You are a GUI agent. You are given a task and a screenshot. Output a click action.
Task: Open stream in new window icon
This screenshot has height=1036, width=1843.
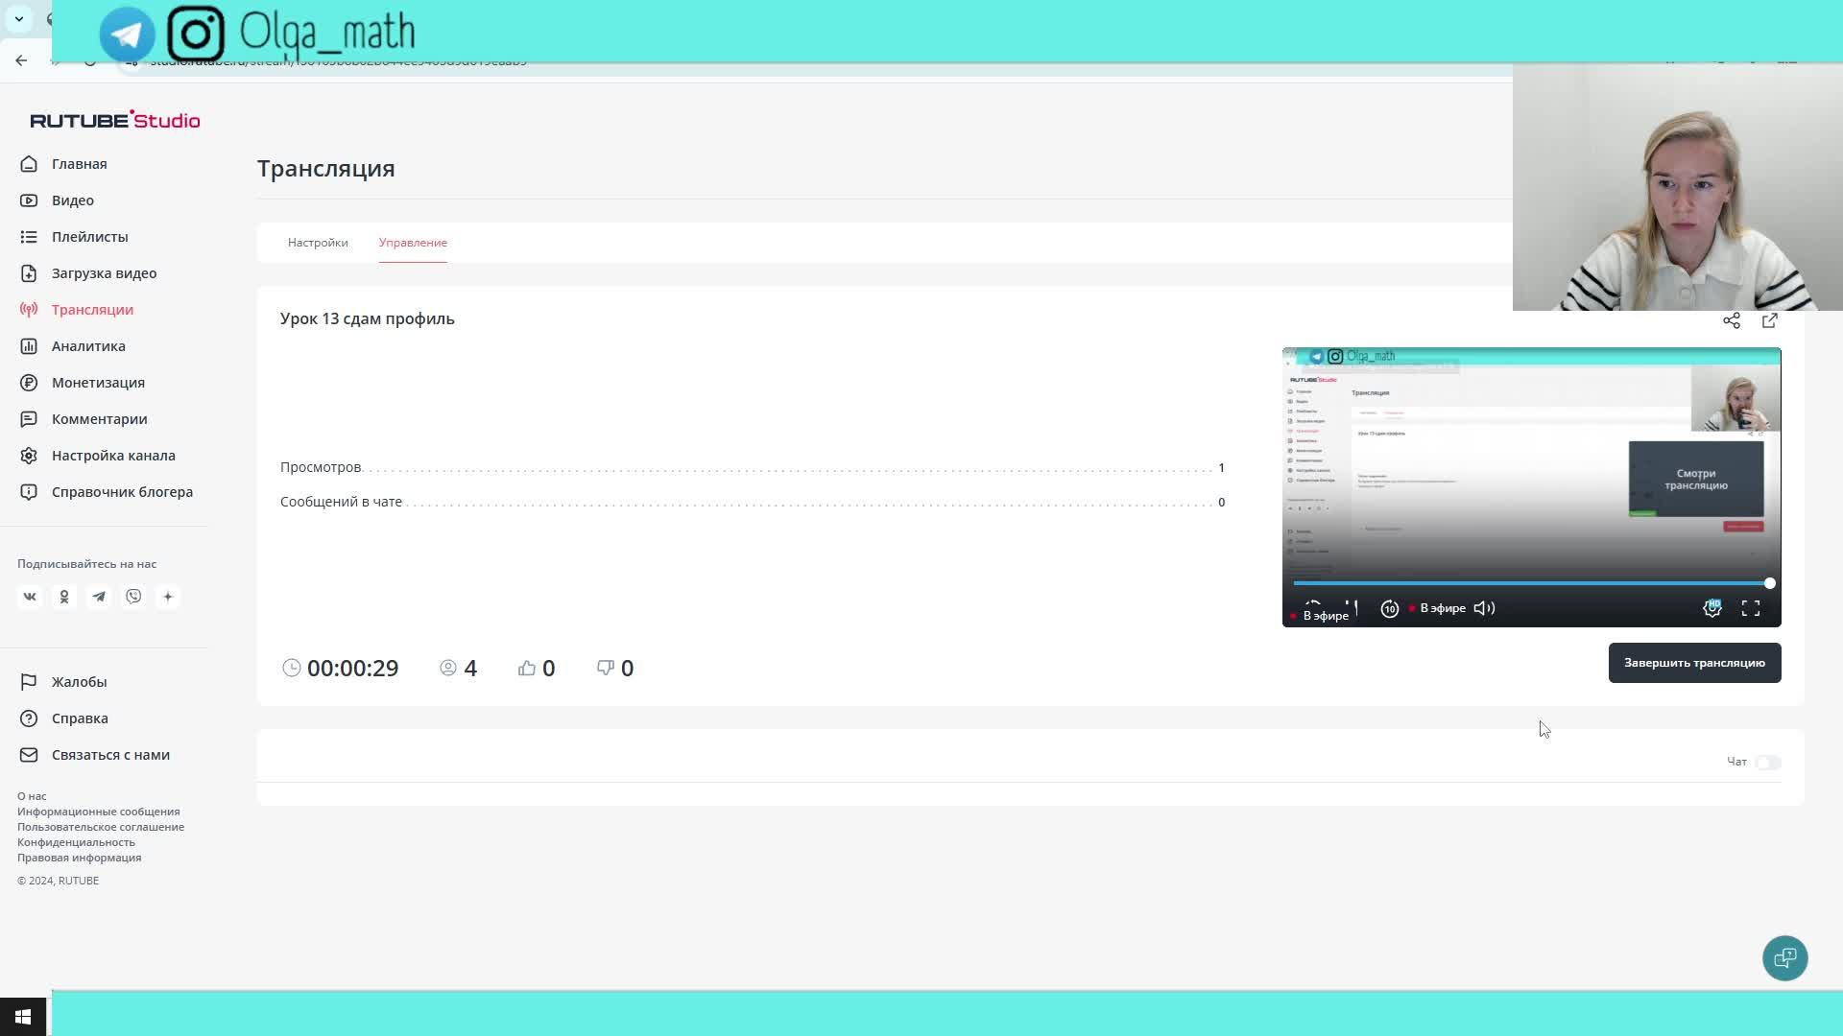(1770, 320)
